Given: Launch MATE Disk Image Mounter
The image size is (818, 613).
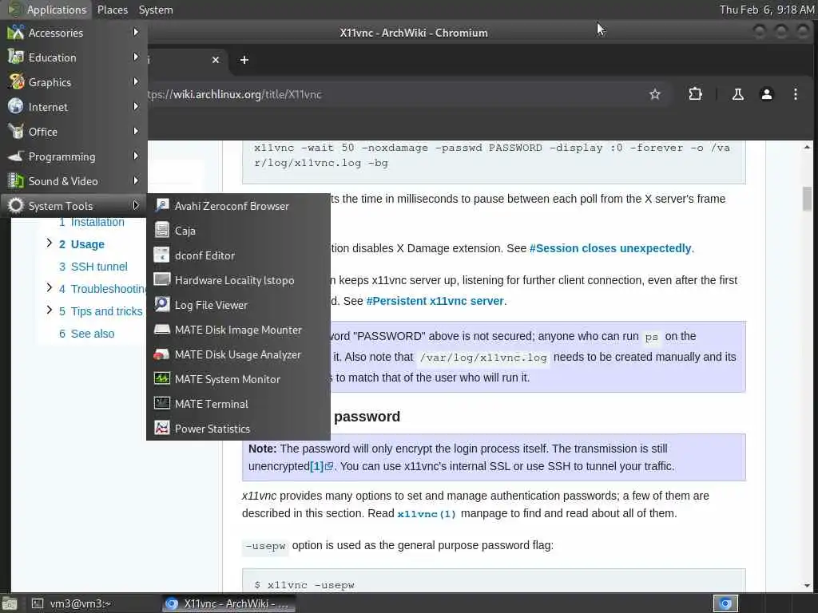Looking at the screenshot, I should (238, 330).
